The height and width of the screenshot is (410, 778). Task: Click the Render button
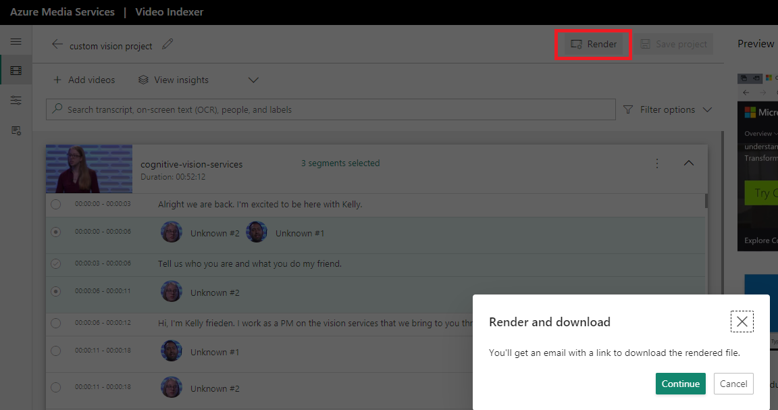click(594, 44)
